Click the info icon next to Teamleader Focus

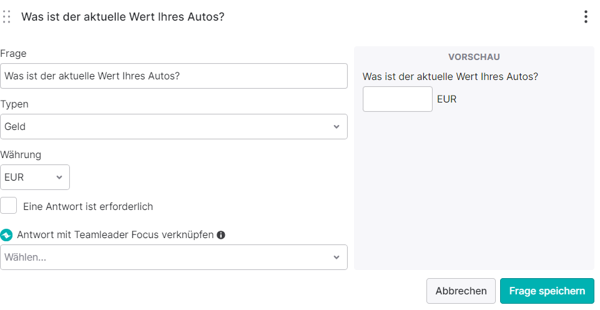point(221,235)
